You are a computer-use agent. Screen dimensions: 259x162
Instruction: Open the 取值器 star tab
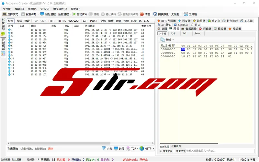199,21
